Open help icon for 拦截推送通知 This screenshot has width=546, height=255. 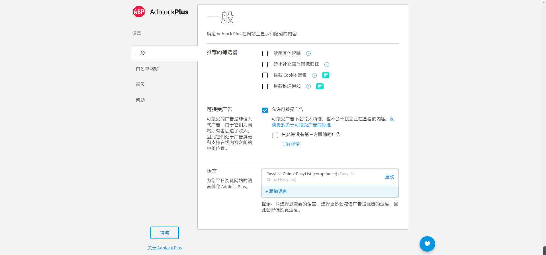tap(308, 86)
